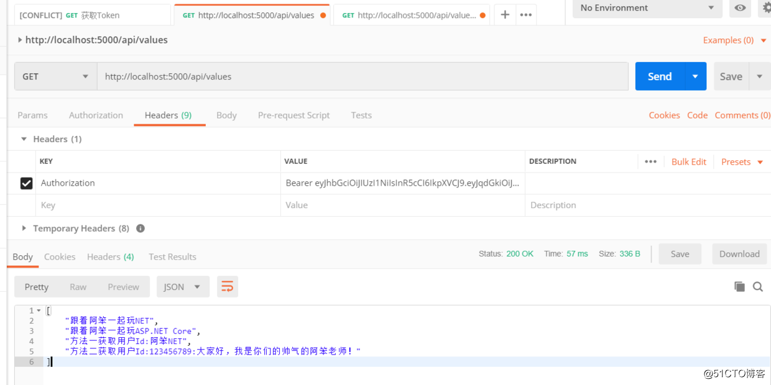Click the environment quick look eye icon
The height and width of the screenshot is (385, 771).
[740, 7]
